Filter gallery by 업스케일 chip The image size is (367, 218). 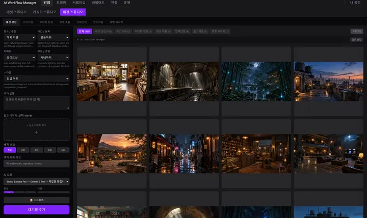200,32
